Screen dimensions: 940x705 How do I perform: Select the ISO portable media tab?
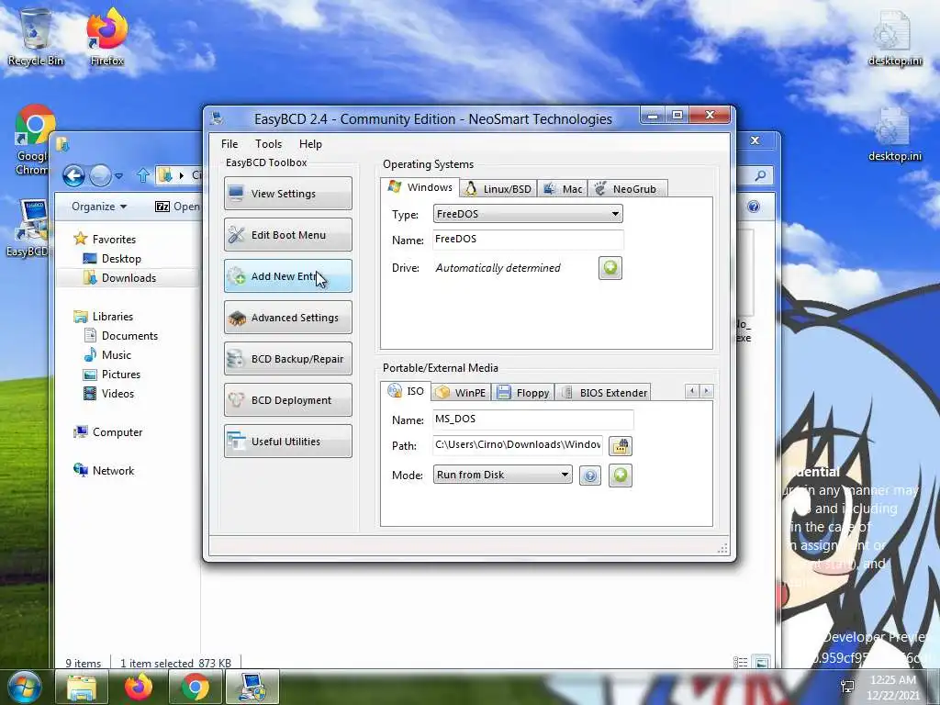point(406,391)
